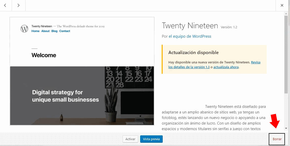Show the next theme with right chevron
The width and height of the screenshot is (290, 146).
[18, 5]
